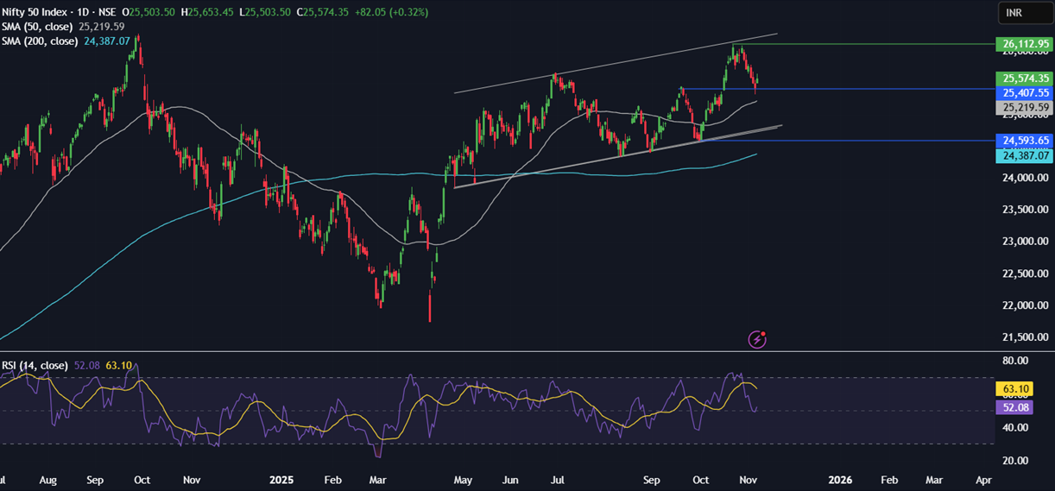Click the 23,500.00 price axis label
1055x491 pixels.
coord(1025,210)
